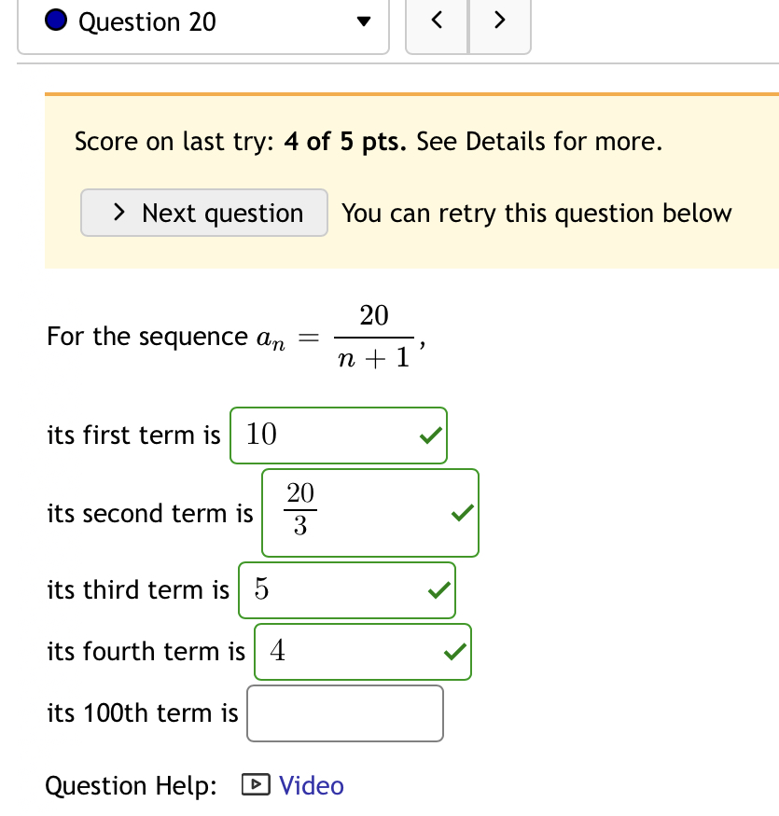The image size is (779, 816).
Task: Click the blue completion marker on the question selector
Action: (55, 20)
